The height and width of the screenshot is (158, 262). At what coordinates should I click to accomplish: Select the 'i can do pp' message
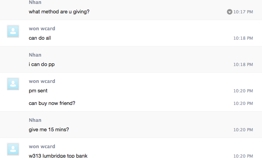[41, 64]
